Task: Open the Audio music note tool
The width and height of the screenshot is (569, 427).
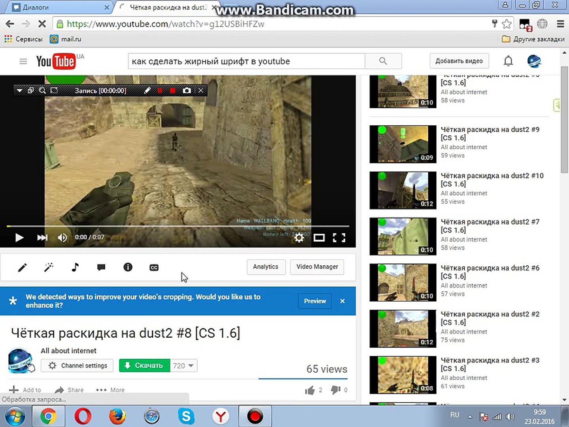Action: coord(75,267)
